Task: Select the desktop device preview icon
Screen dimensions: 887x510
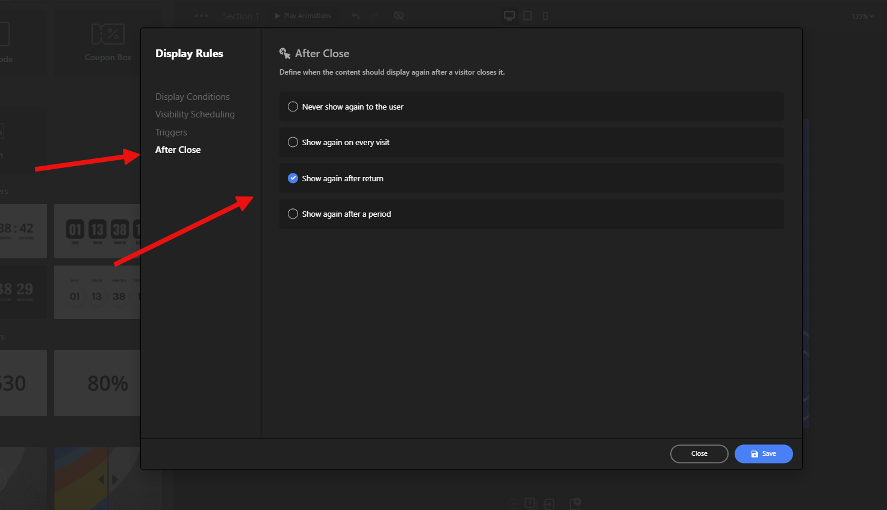Action: [x=509, y=16]
